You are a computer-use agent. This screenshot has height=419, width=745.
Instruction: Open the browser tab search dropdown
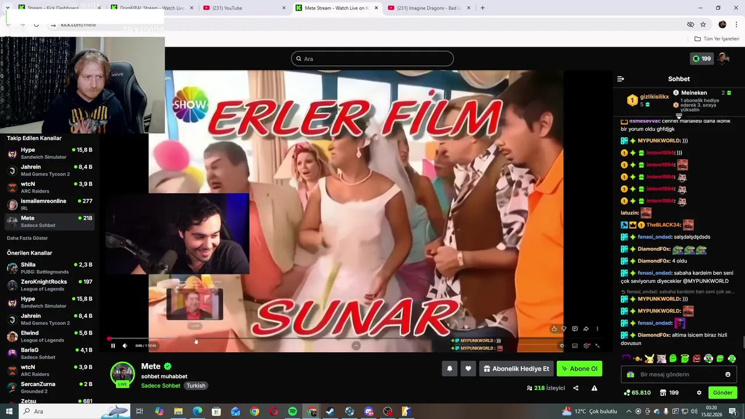tap(7, 8)
